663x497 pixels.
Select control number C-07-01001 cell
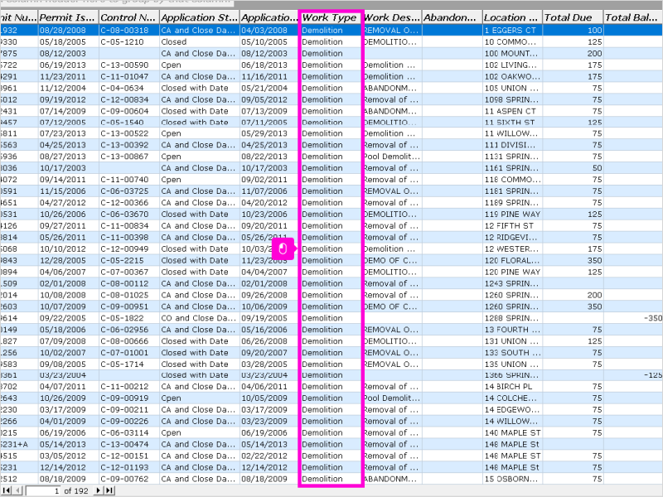[128, 353]
